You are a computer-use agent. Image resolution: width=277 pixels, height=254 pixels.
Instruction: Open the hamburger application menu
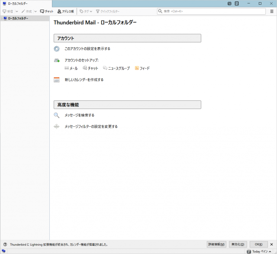pyautogui.click(x=271, y=11)
